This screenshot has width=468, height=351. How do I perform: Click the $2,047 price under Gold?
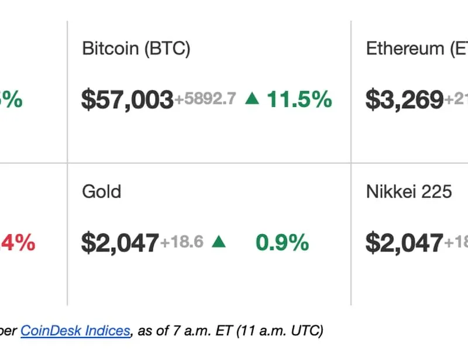pyautogui.click(x=120, y=242)
